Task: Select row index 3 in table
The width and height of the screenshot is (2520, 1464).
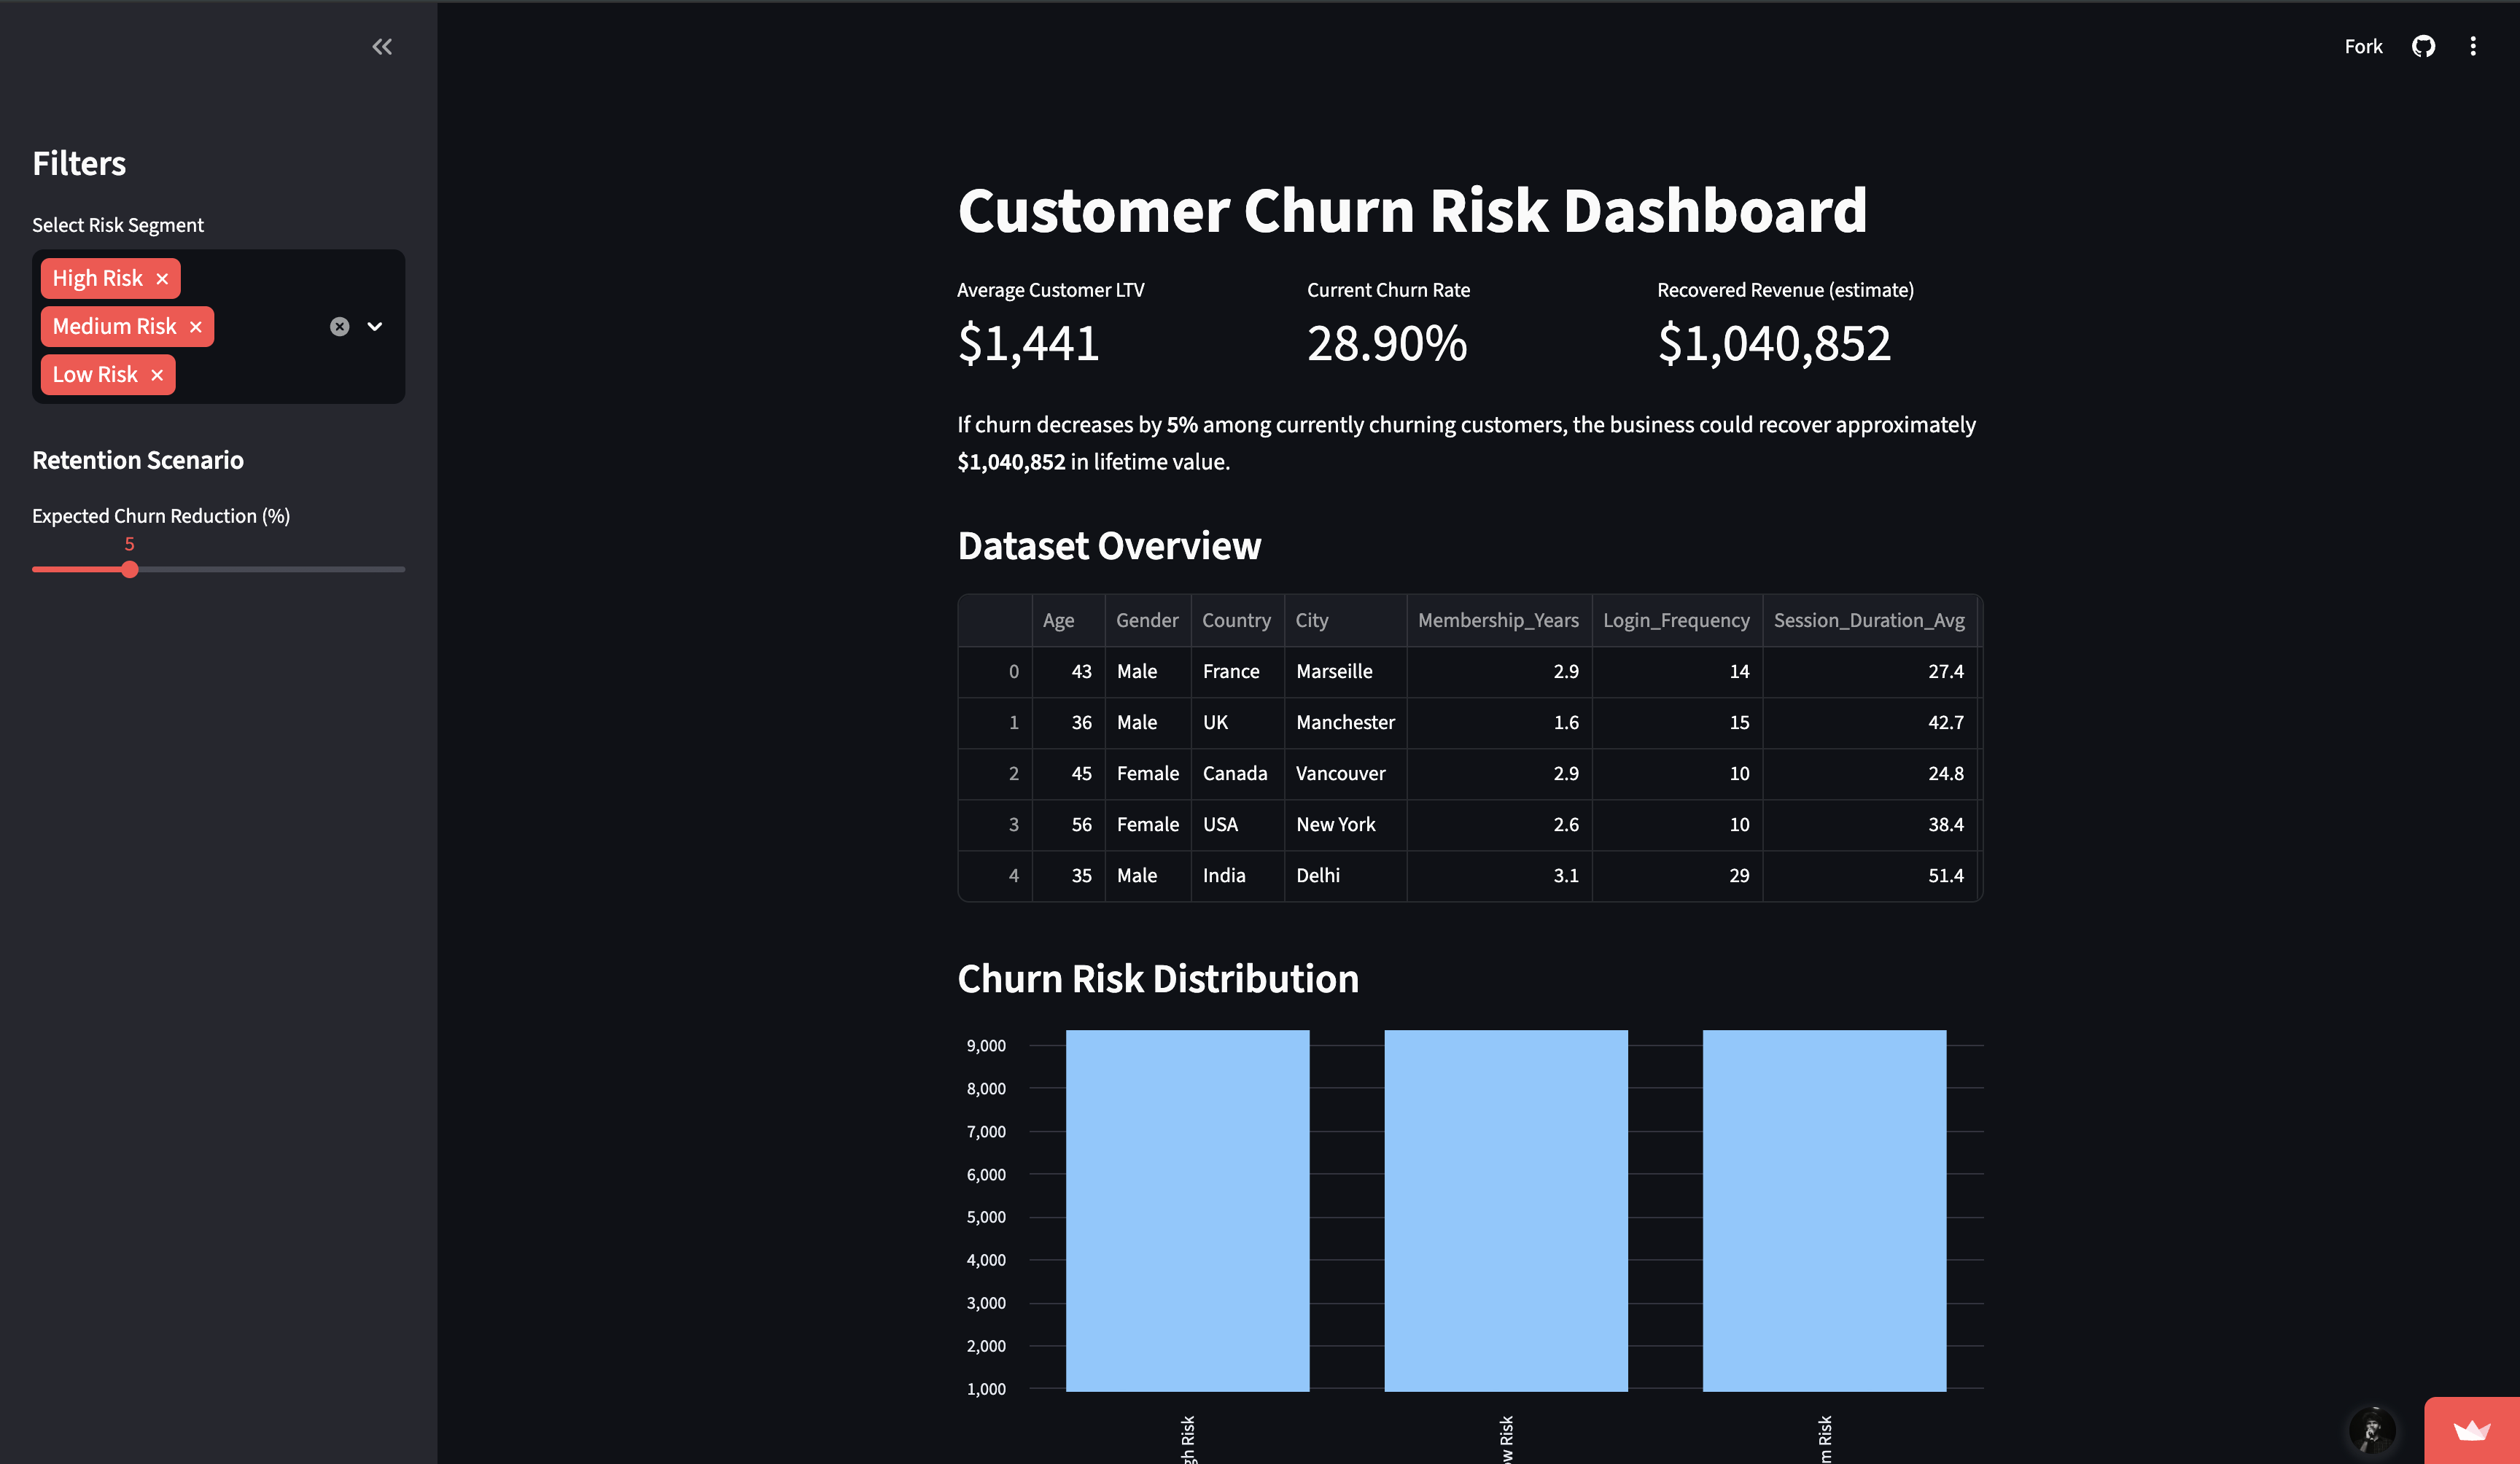Action: click(996, 825)
